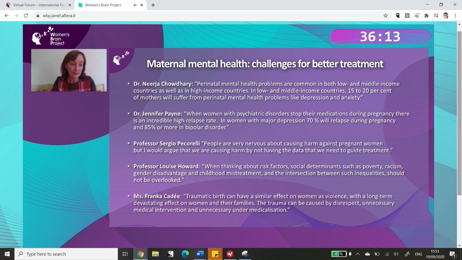This screenshot has width=462, height=260.
Task: Close the Virtual Forum tab
Action: click(69, 5)
